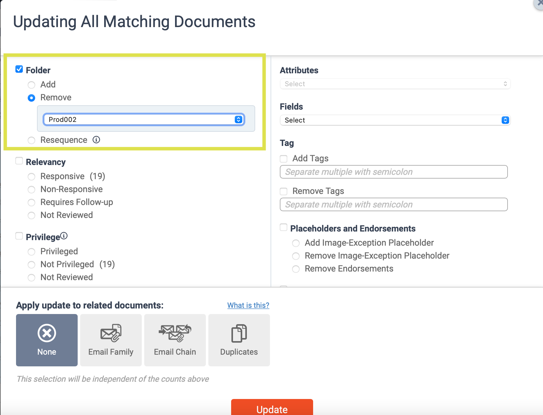Image resolution: width=543 pixels, height=415 pixels.
Task: Select Remove Image-Exception Placeholder option
Action: tap(296, 256)
